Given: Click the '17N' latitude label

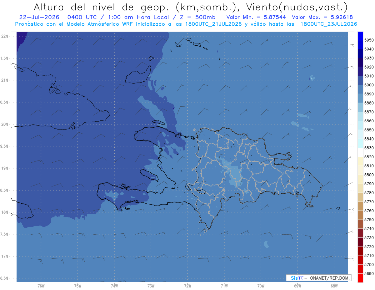Looking at the screenshot, I should [5, 256].
